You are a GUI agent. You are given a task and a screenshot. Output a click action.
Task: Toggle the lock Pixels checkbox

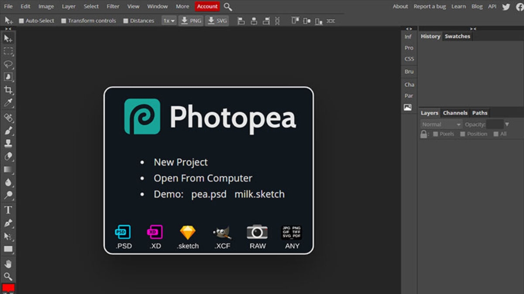point(435,134)
